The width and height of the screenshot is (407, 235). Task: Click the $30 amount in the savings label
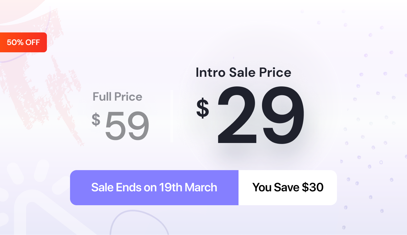(x=313, y=187)
